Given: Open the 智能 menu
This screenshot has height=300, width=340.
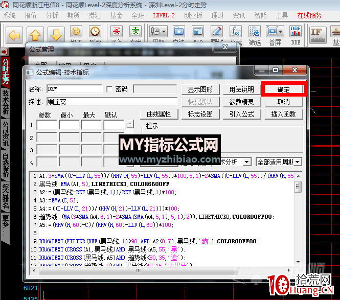Looking at the screenshot, I should 260,15.
